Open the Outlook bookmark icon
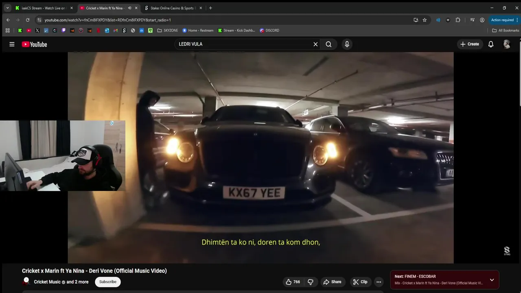521x293 pixels. click(x=107, y=31)
